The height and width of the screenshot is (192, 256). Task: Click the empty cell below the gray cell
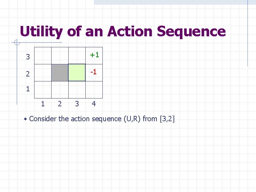(x=60, y=90)
